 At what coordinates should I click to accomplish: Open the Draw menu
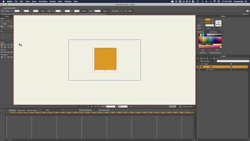[x=27, y=2]
